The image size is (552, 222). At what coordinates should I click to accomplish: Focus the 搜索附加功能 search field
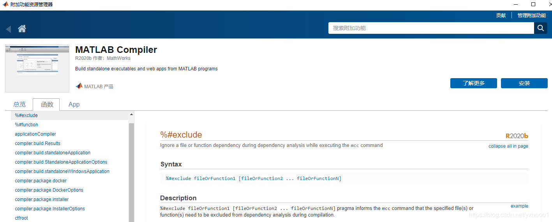(x=431, y=28)
